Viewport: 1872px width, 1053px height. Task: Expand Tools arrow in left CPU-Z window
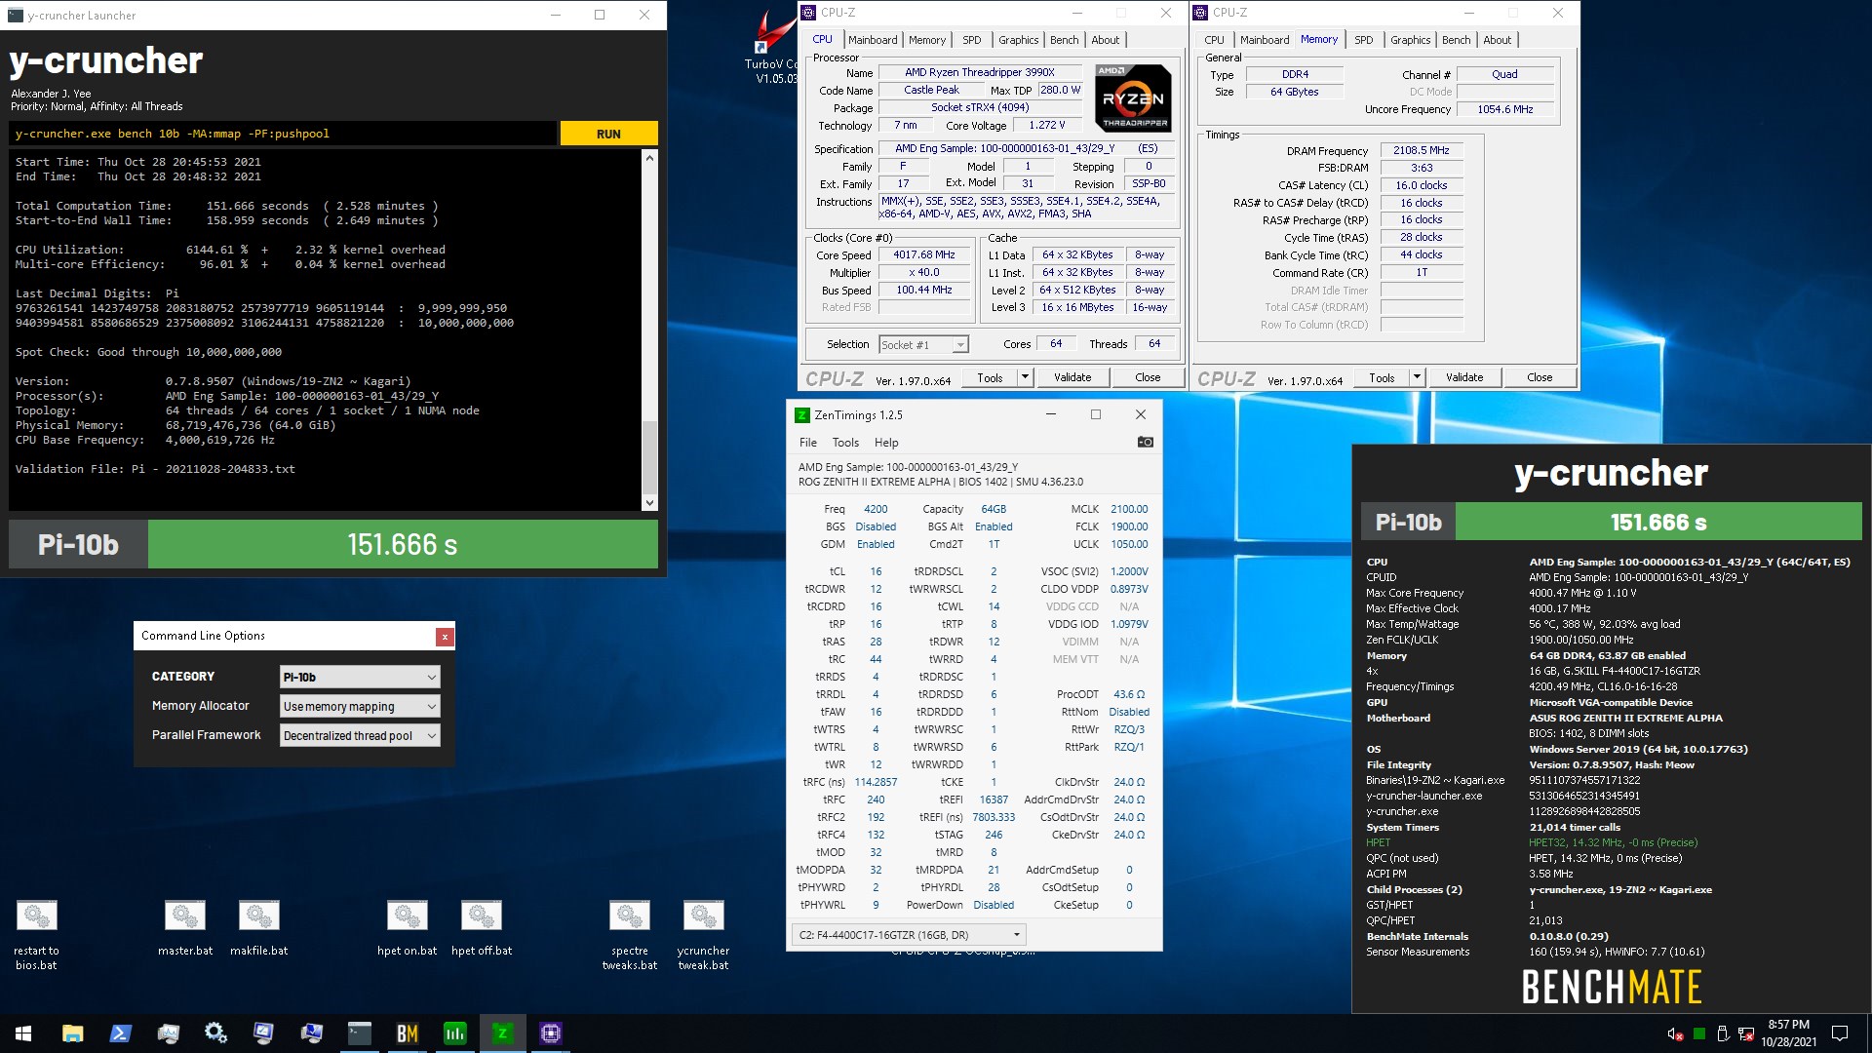click(x=1025, y=377)
